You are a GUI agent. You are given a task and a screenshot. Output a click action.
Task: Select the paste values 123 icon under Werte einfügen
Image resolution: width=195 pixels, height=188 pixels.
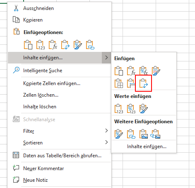(x=119, y=109)
